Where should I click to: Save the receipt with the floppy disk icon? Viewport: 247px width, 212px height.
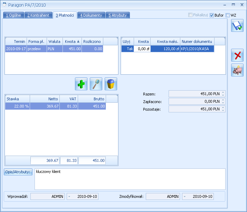pyautogui.click(x=237, y=26)
